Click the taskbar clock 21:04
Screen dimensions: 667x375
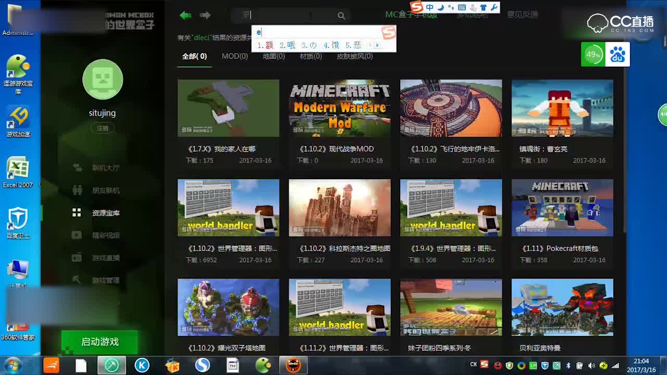pos(641,361)
